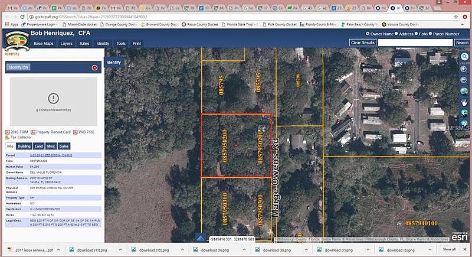Open the Layers menu
This screenshot has height=257, width=472.
pos(67,44)
